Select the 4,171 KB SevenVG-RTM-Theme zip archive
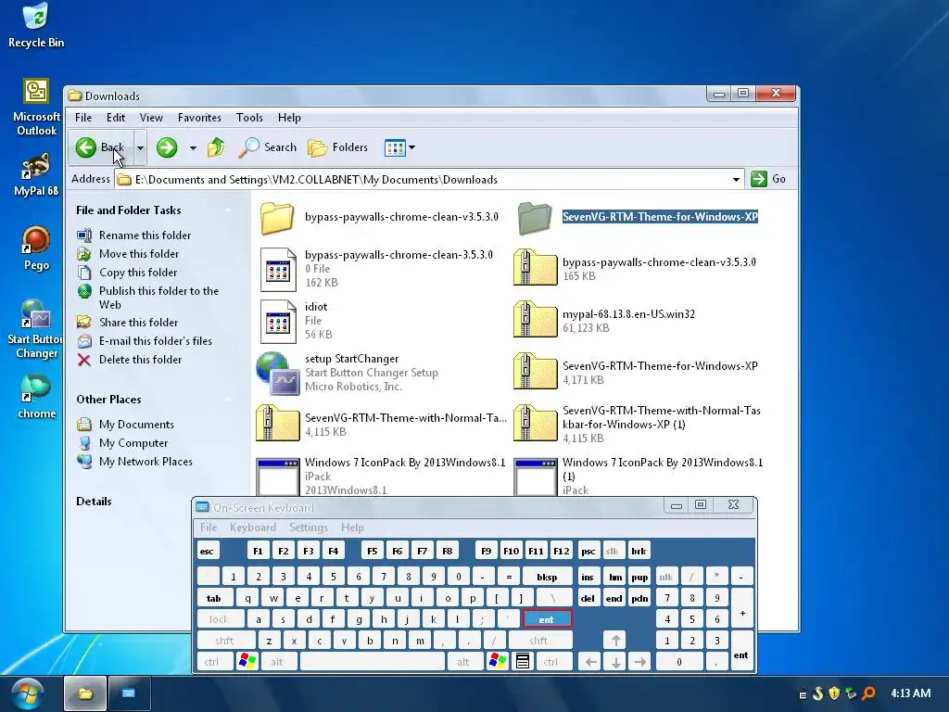Viewport: 949px width, 712px height. pos(535,373)
